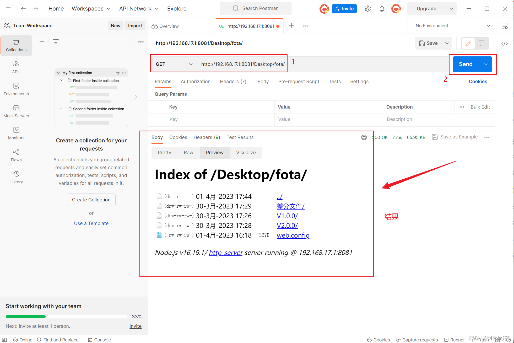Open Mock Servers in the sidebar

tap(16, 111)
